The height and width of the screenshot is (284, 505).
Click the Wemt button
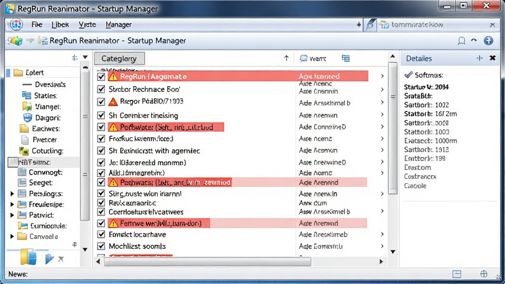pyautogui.click(x=313, y=58)
